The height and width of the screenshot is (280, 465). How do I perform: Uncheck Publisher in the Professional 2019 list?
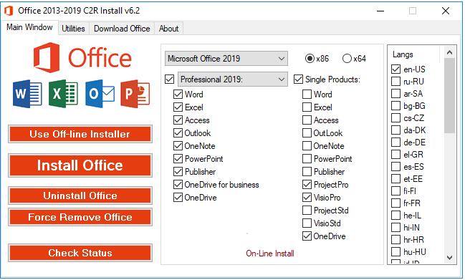coord(178,172)
